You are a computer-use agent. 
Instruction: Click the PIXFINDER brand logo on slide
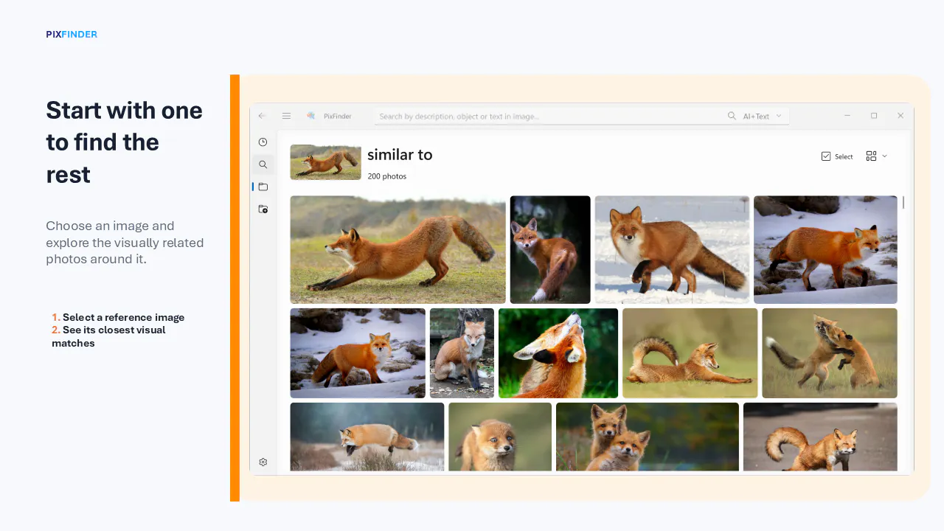point(72,35)
